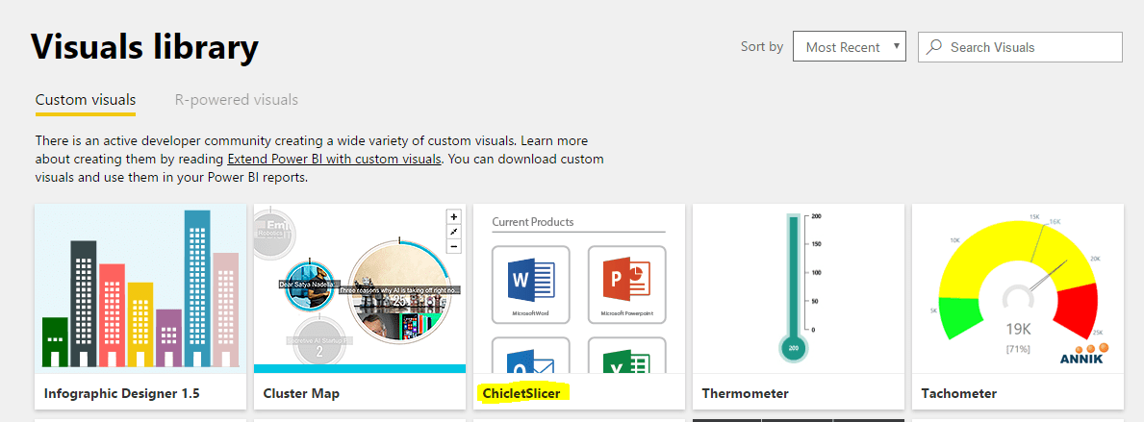Zoom out with the Cluster Map minus icon
This screenshot has width=1144, height=422.
tap(454, 246)
